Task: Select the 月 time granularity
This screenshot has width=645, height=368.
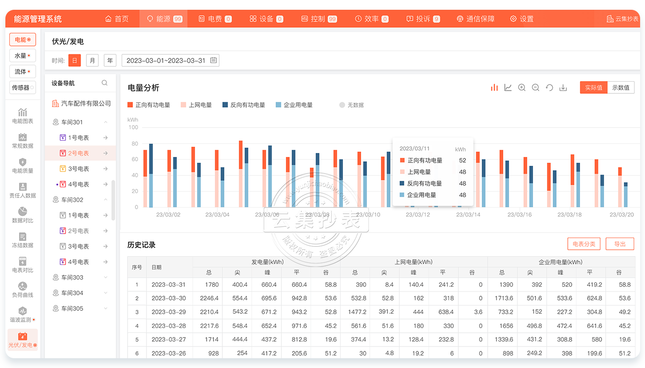Action: pyautogui.click(x=92, y=61)
